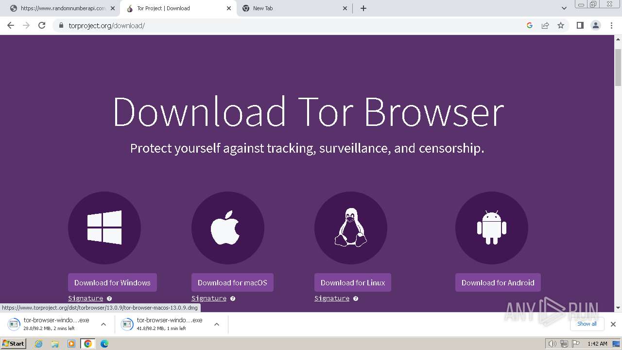Bookmark this page with star icon
622x350 pixels.
click(561, 25)
